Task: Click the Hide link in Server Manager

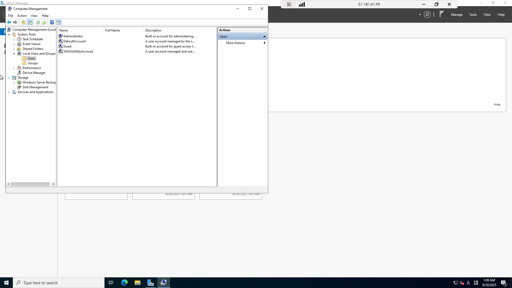Action: 497,105
